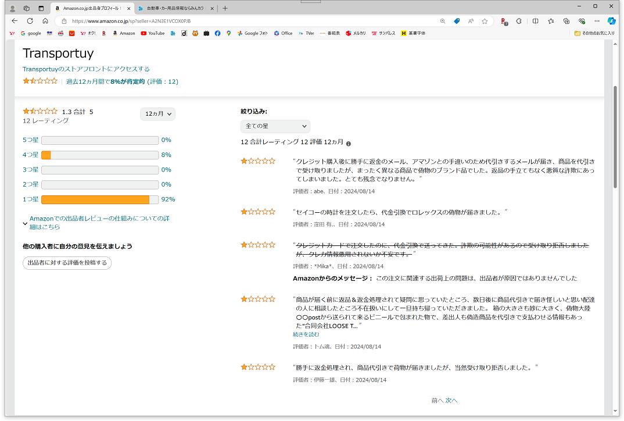Open the 篆書字体 bookmark
Viewport: 624px width, 421px height.
coord(413,34)
